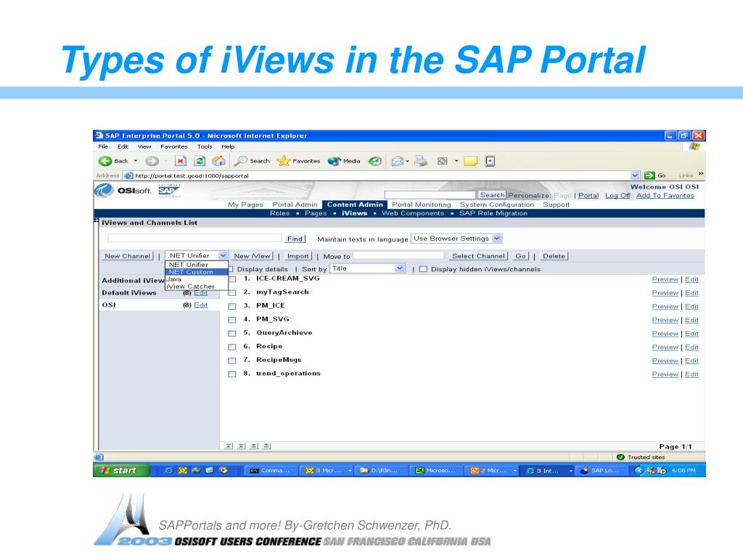Check the box for RecipeMsgs
The image size is (743, 557).
point(232,360)
